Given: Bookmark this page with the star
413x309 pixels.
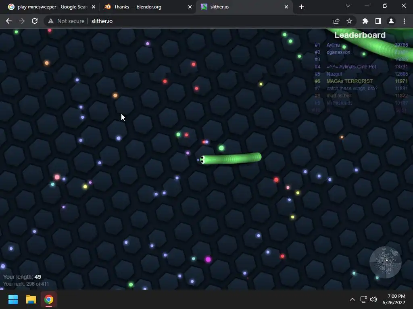Looking at the screenshot, I should 349,21.
